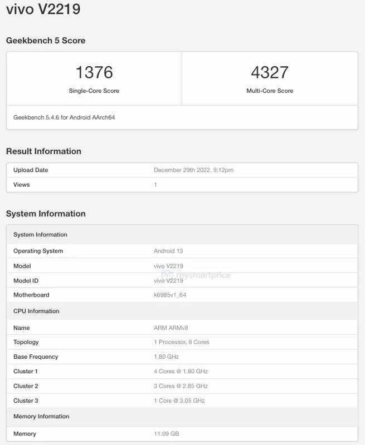Select the single-core score 1376
This screenshot has width=365, height=445.
pos(94,72)
